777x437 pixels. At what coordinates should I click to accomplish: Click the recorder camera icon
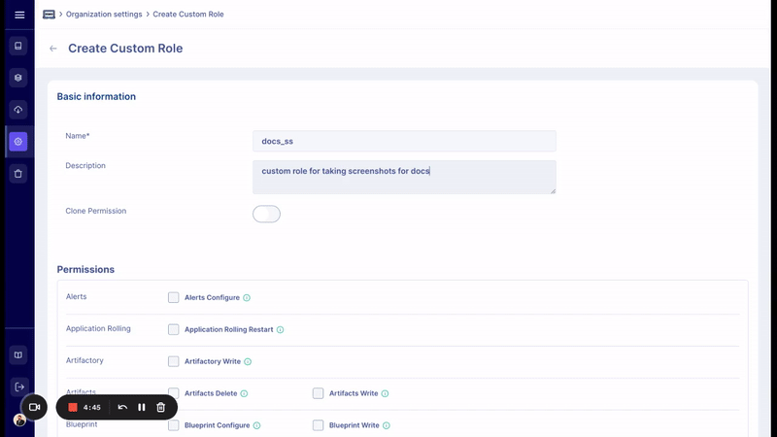tap(34, 407)
